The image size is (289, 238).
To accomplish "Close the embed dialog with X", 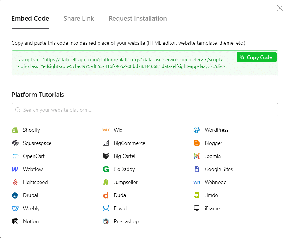I will pos(280,8).
